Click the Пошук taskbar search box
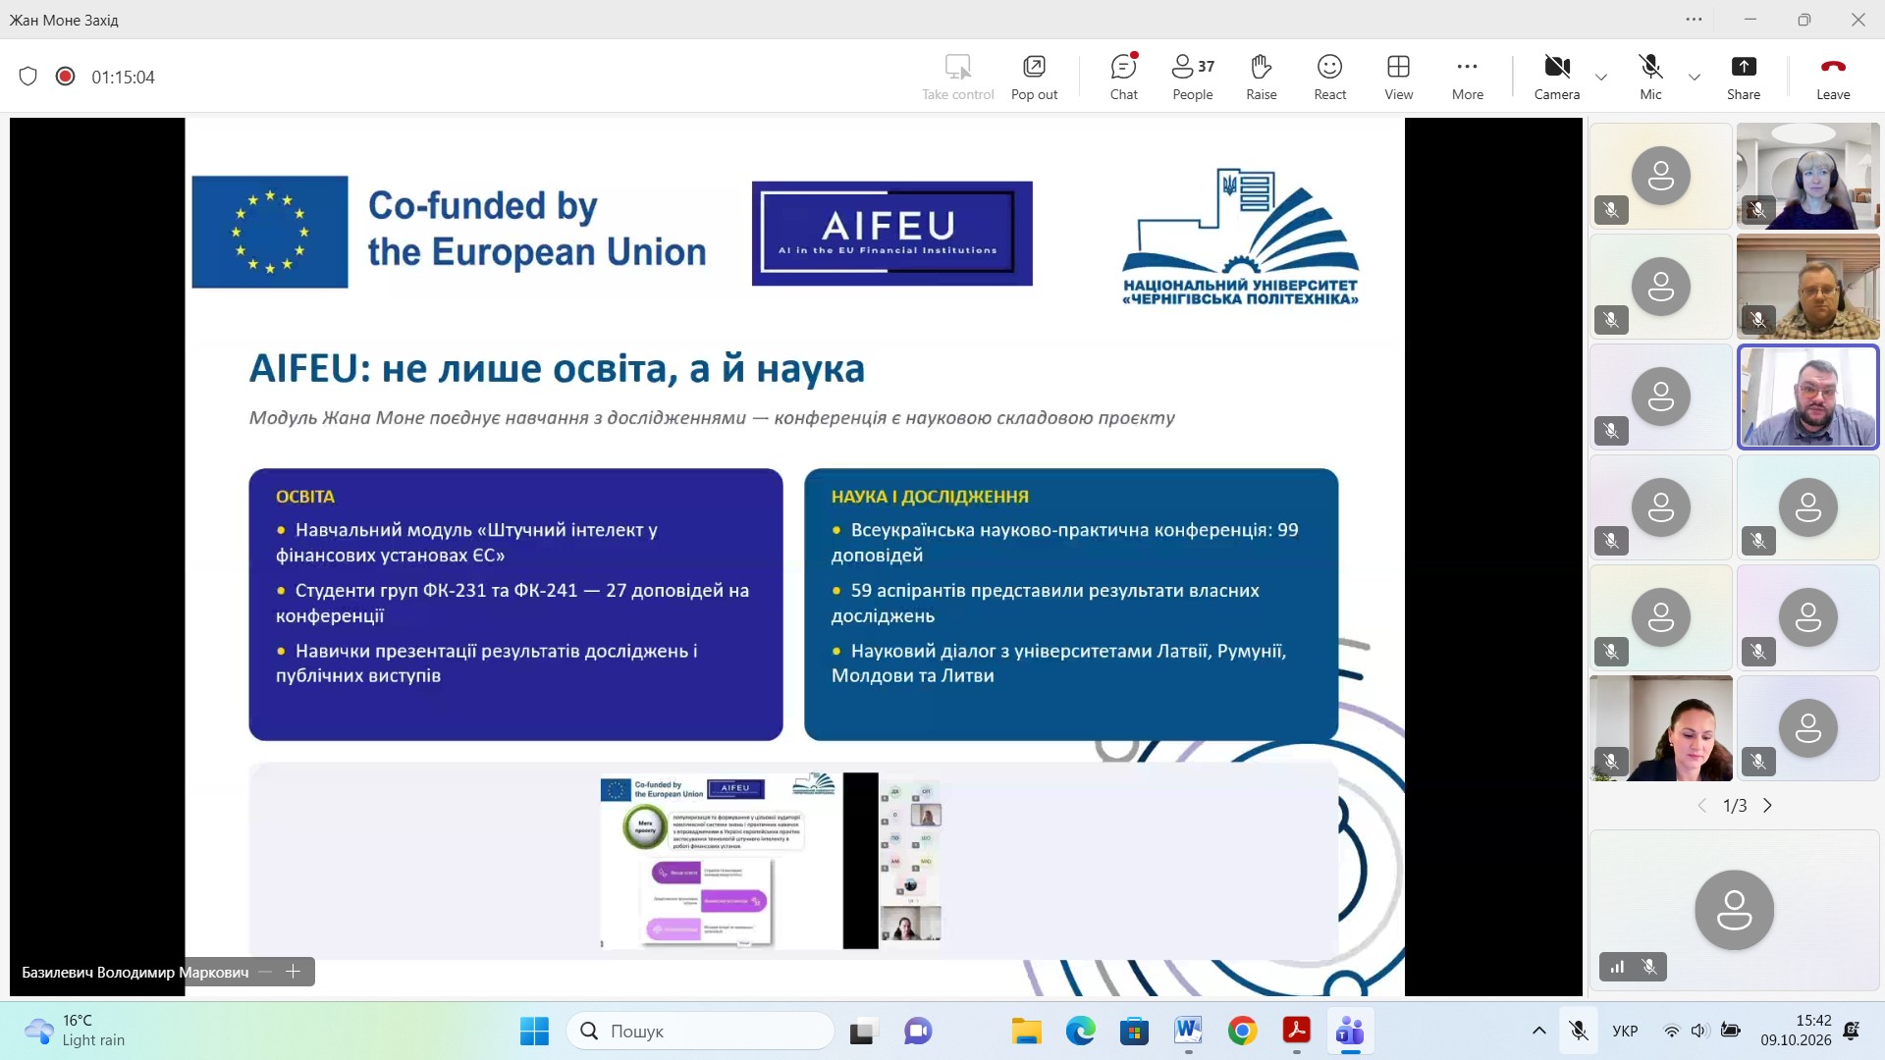Viewport: 1885px width, 1060px height. [701, 1031]
